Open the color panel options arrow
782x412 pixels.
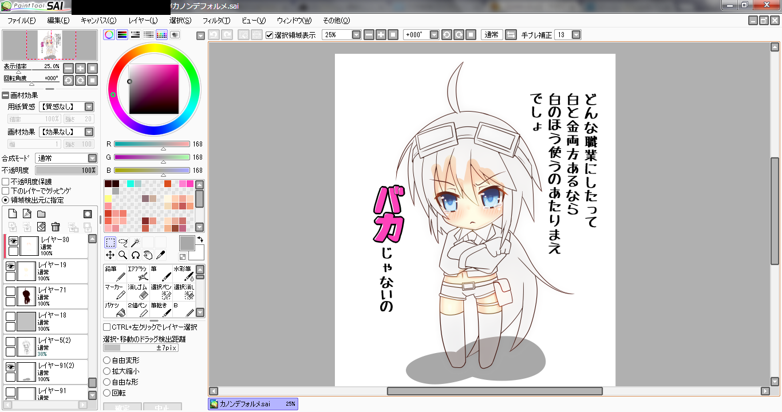(x=200, y=35)
